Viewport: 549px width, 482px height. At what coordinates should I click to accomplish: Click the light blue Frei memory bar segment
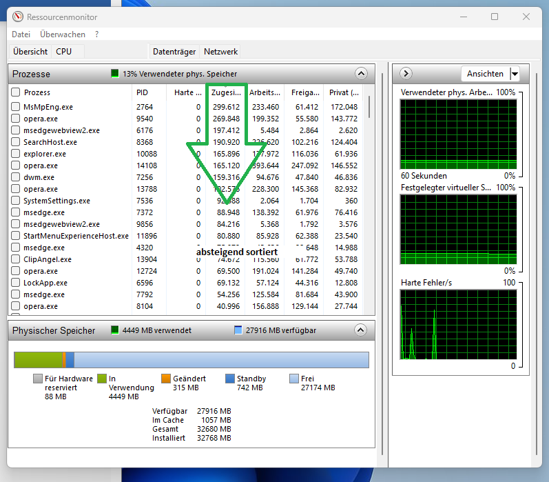[221, 360]
